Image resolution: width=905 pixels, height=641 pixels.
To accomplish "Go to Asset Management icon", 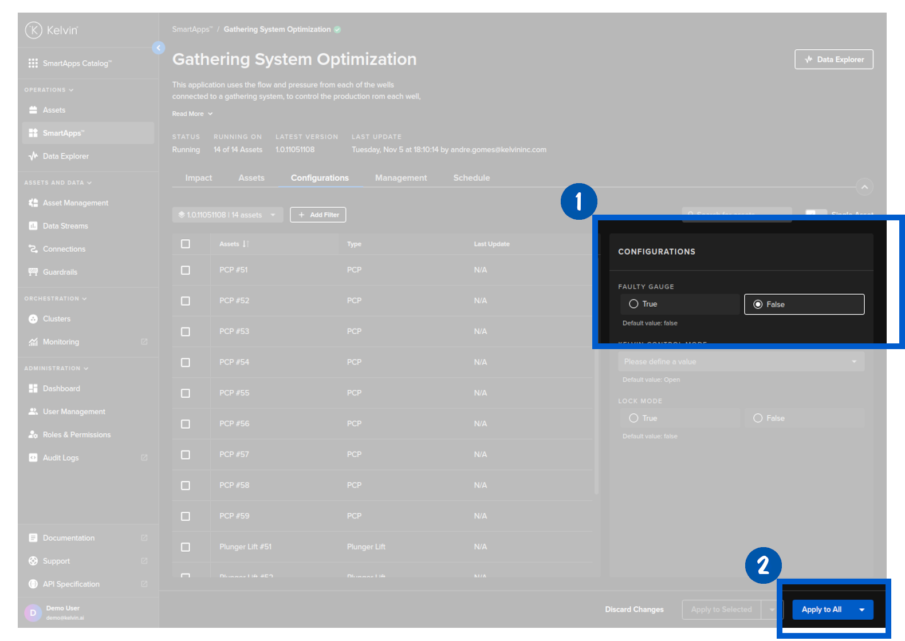I will click(33, 203).
